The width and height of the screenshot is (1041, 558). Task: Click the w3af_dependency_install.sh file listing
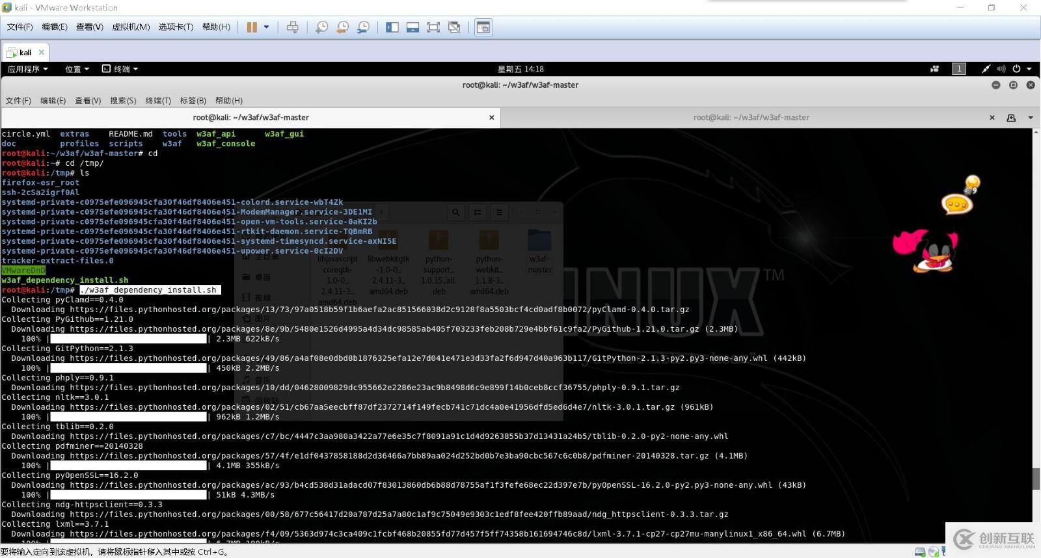(65, 280)
